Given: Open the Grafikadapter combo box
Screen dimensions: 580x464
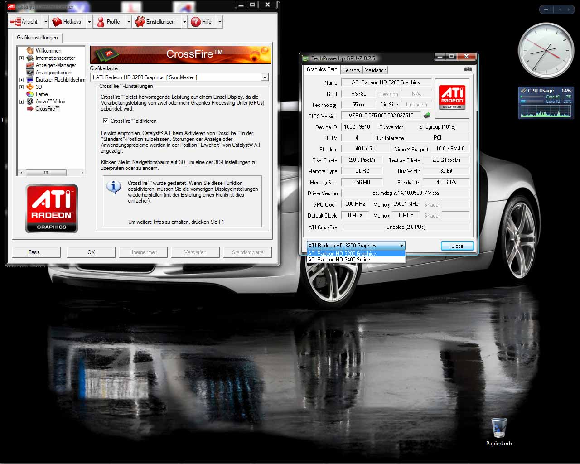Looking at the screenshot, I should (179, 77).
